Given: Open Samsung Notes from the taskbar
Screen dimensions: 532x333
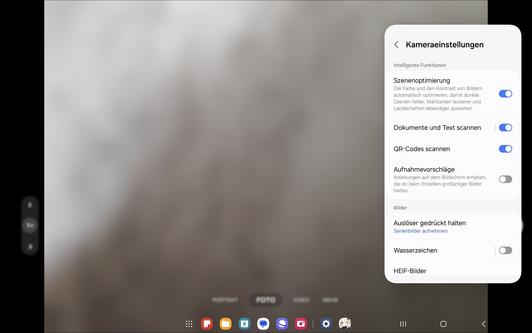Looking at the screenshot, I should tap(207, 324).
